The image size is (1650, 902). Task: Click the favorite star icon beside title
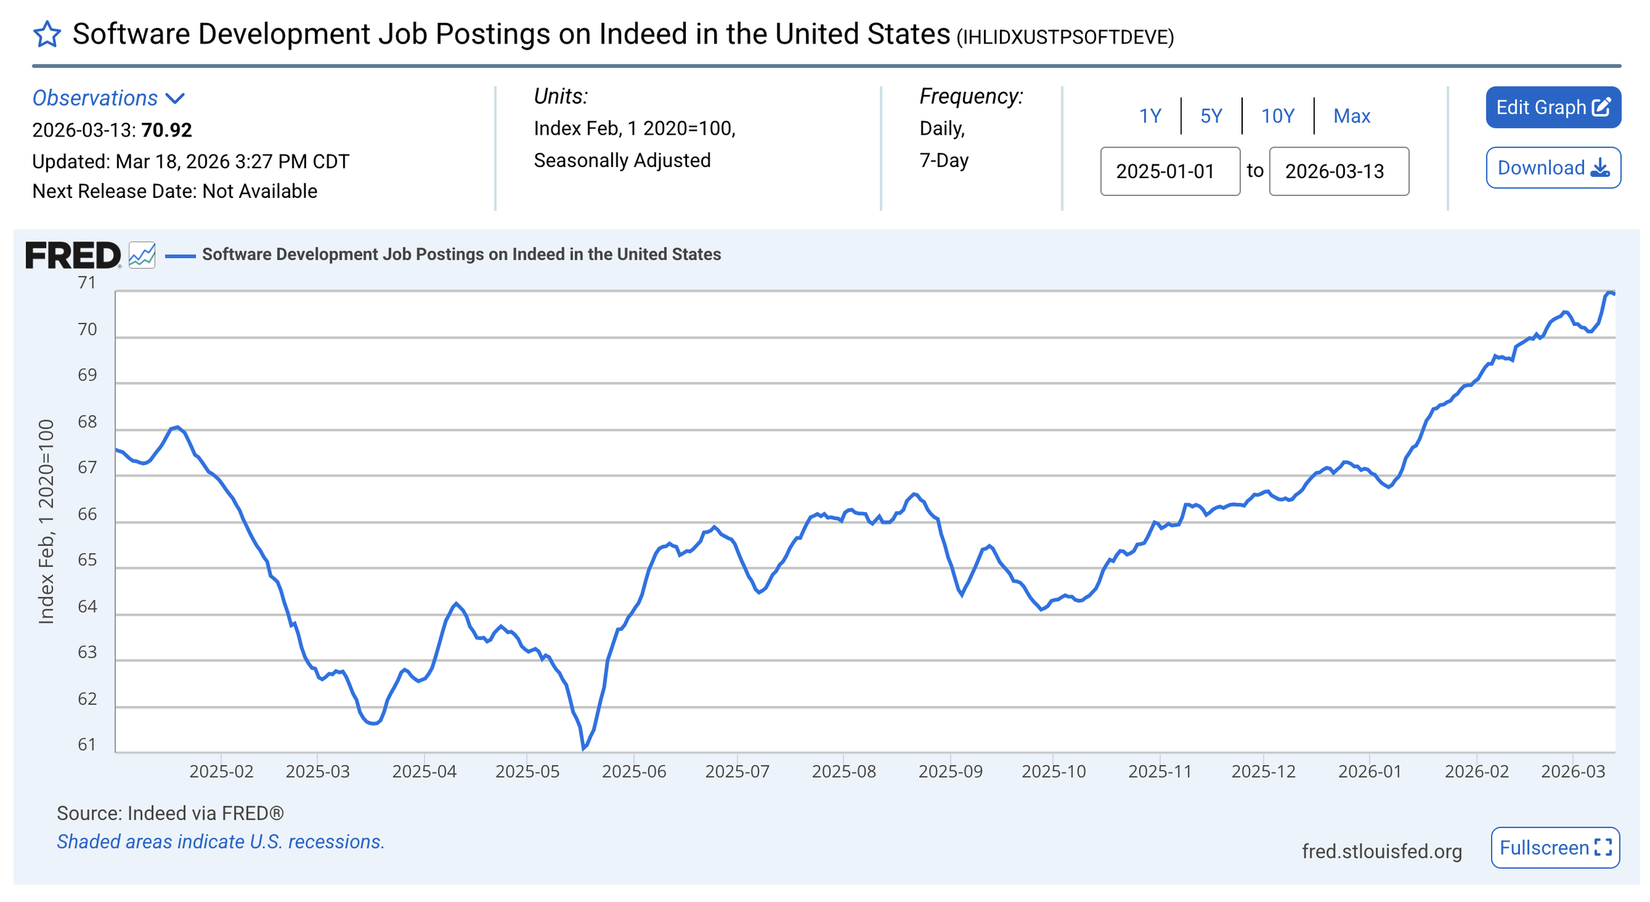pos(47,34)
